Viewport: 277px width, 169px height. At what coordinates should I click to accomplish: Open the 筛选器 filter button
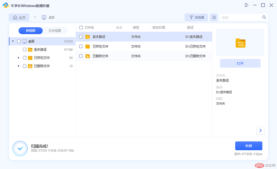click(x=196, y=17)
